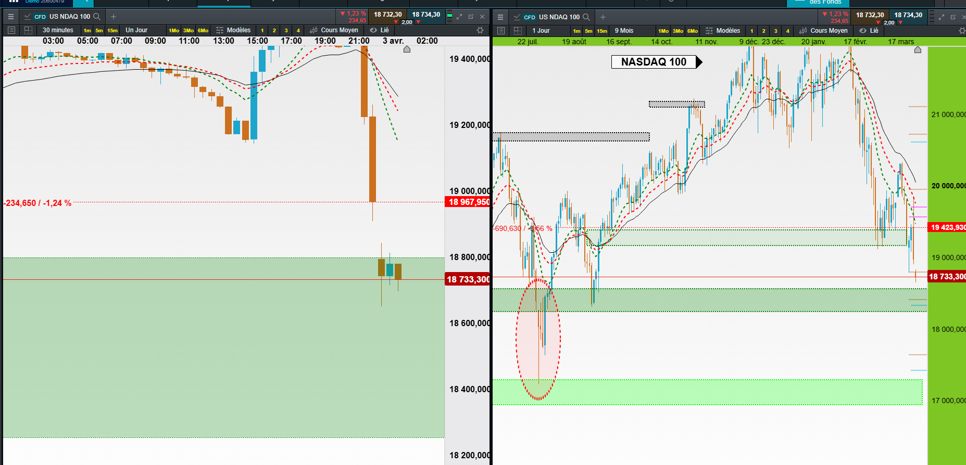Click the right chart sell price 18 732,30
This screenshot has width=966, height=465.
coord(870,15)
